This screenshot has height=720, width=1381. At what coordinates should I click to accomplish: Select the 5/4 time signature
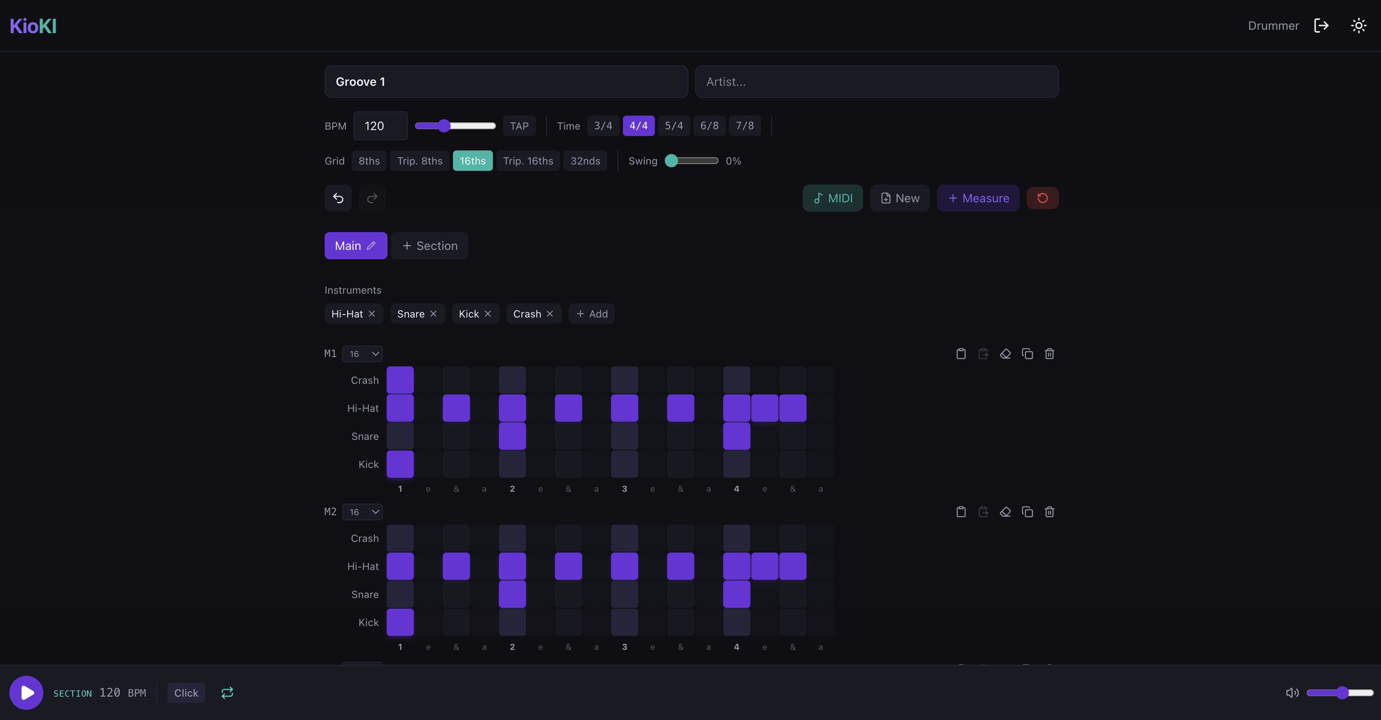(x=674, y=125)
